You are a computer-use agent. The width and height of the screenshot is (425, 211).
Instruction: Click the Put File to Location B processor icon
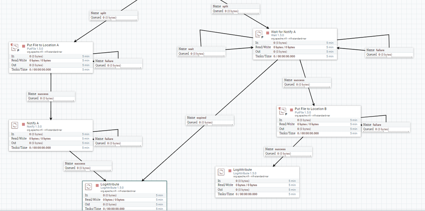point(283,111)
